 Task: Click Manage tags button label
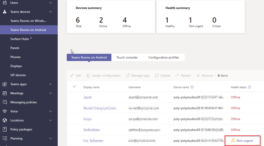(140, 75)
